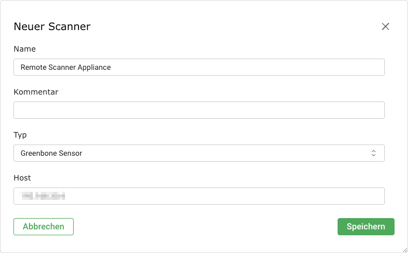
Task: Click the Kommentar label text
Action: pos(36,92)
